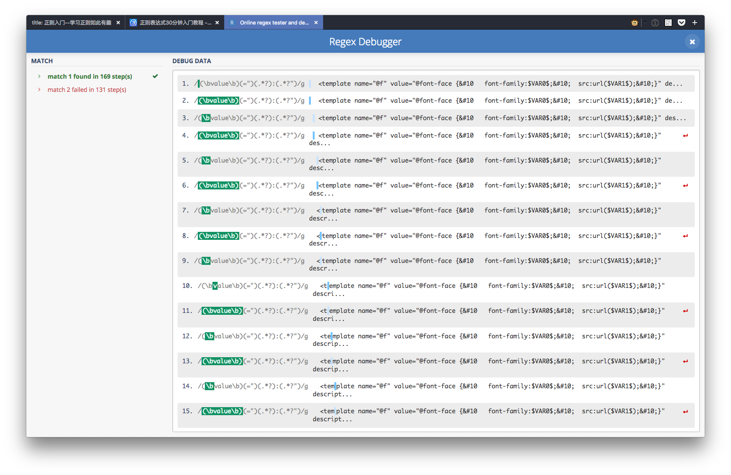The height and width of the screenshot is (475, 731).
Task: Click highlighted '(\bvalue\b)' group in step 2
Action: click(219, 101)
